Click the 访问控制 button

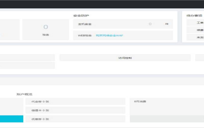(125, 58)
